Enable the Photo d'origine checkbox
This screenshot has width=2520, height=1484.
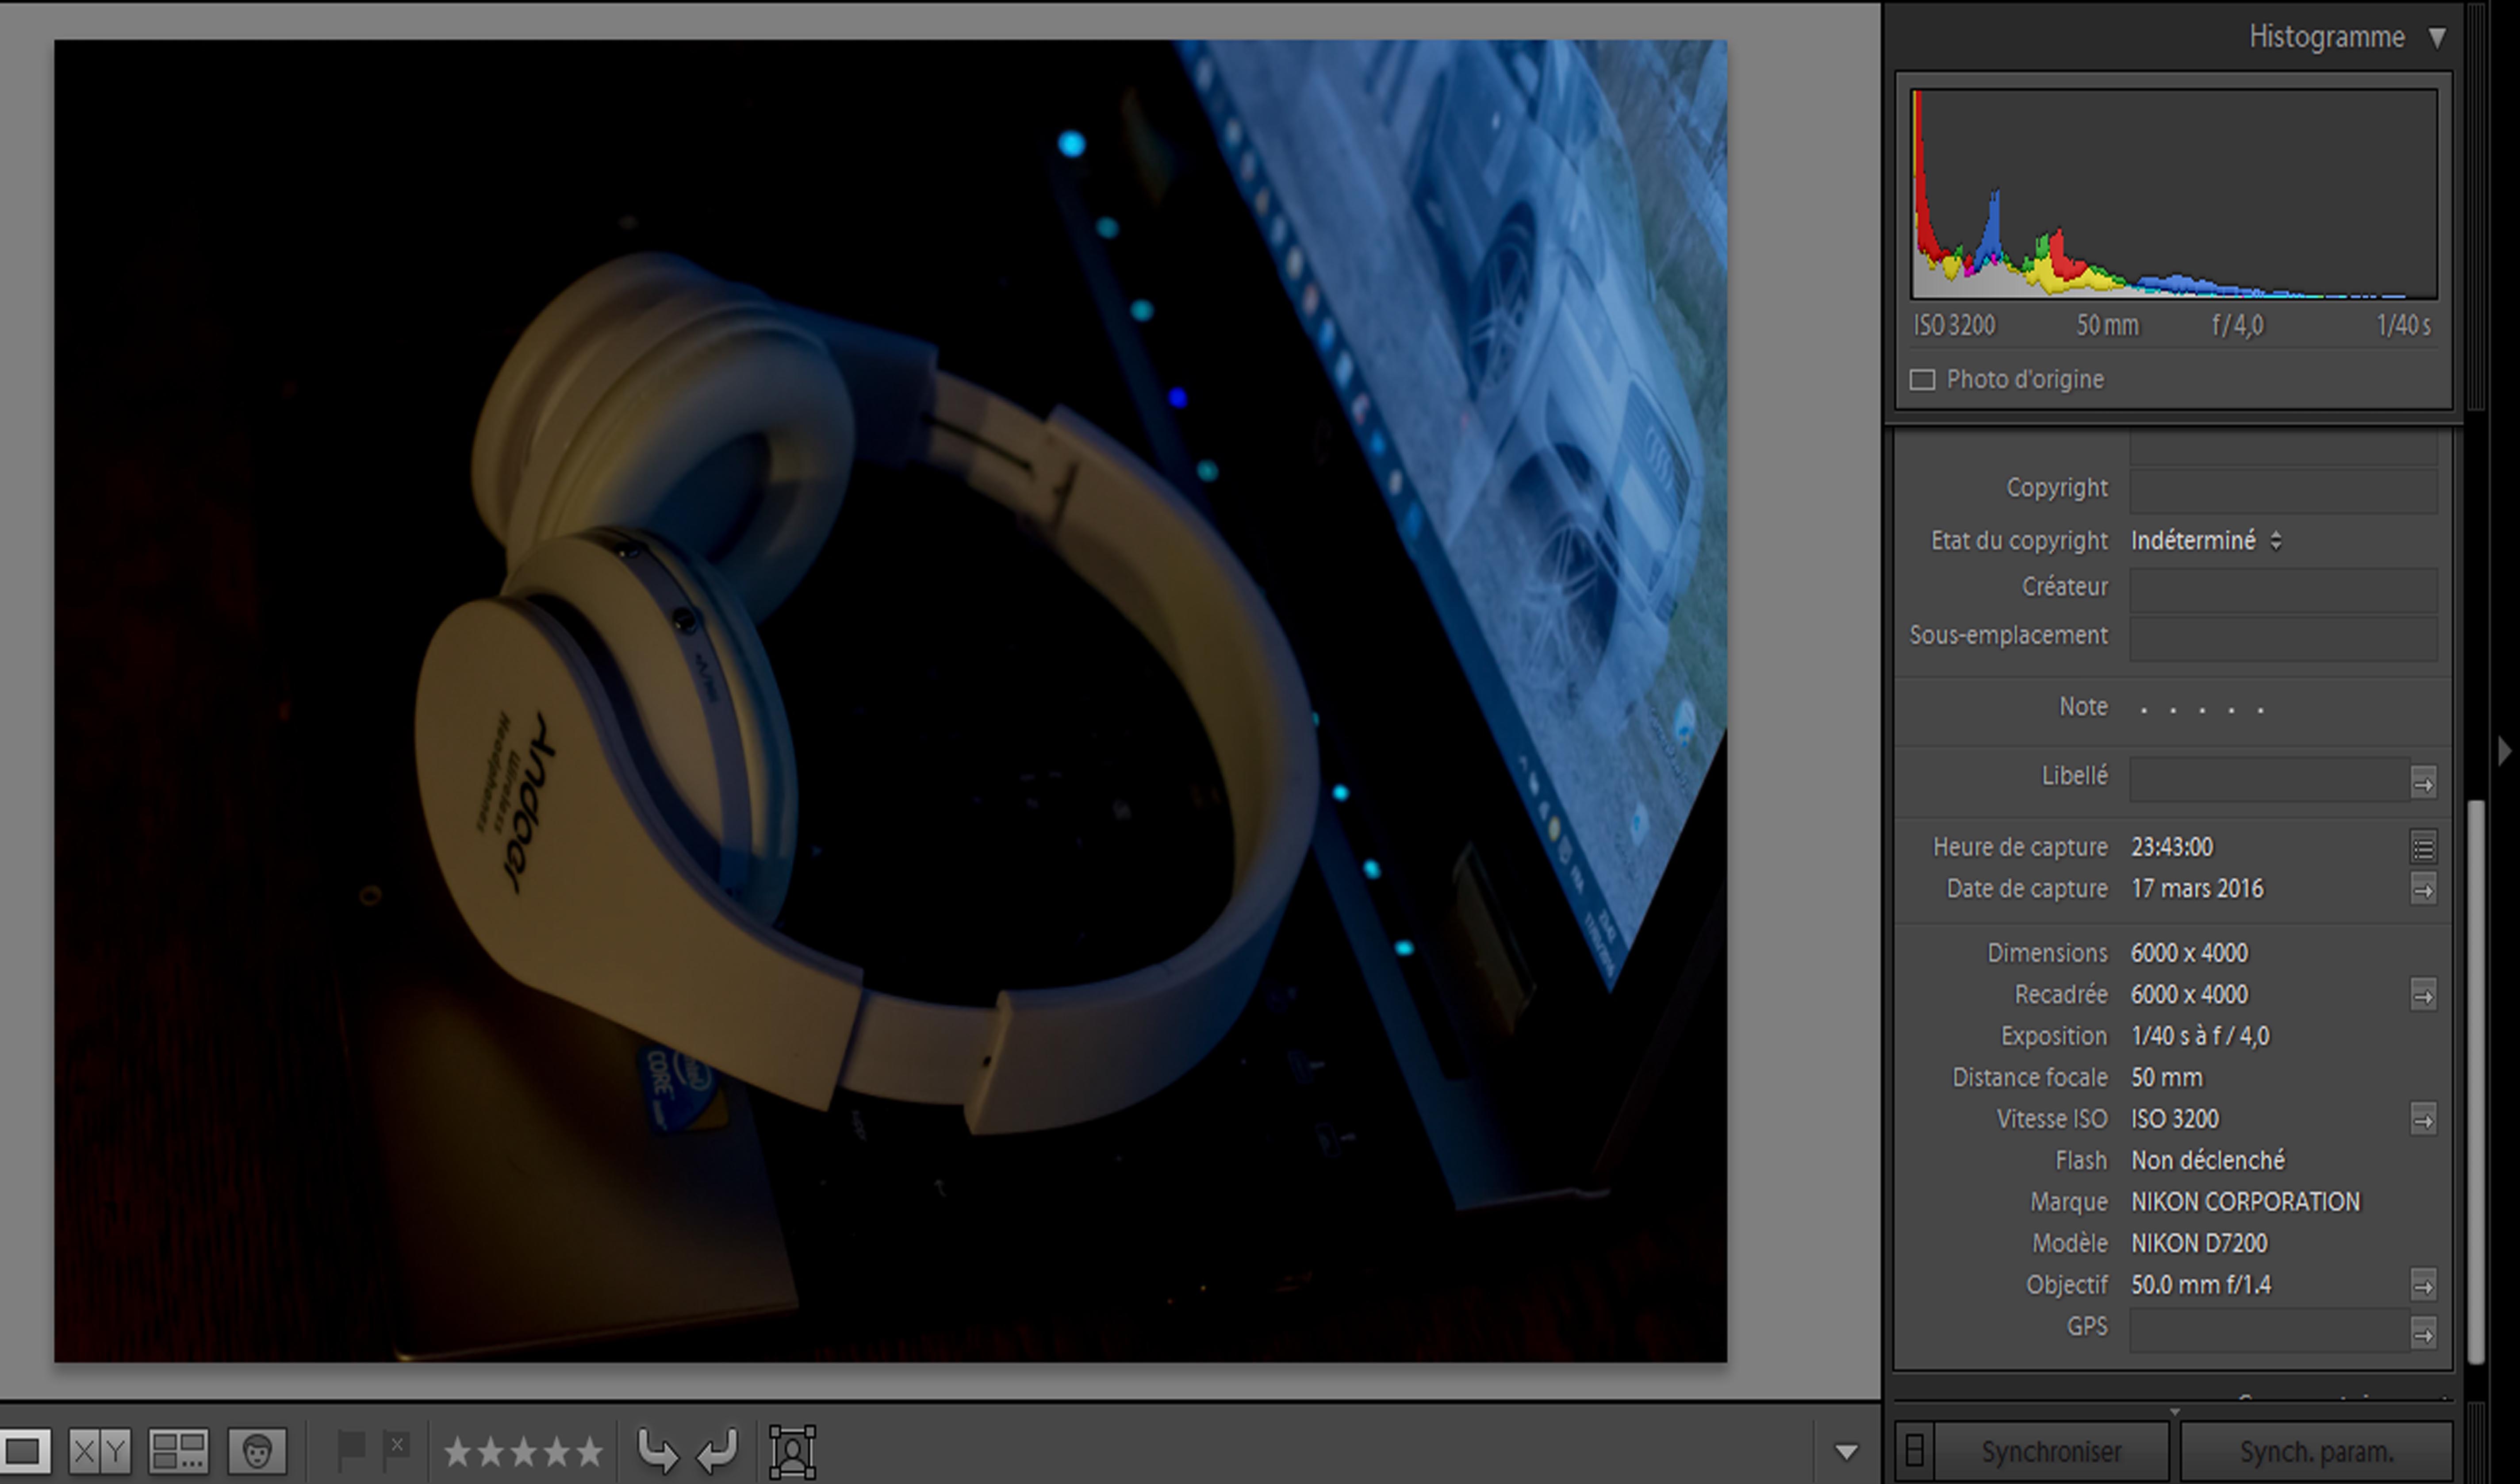1922,380
